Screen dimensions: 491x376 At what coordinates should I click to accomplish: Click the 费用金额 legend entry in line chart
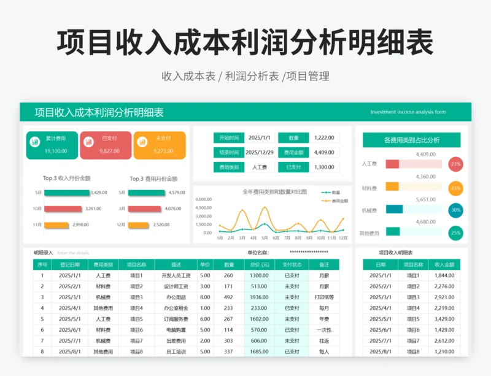pyautogui.click(x=334, y=201)
